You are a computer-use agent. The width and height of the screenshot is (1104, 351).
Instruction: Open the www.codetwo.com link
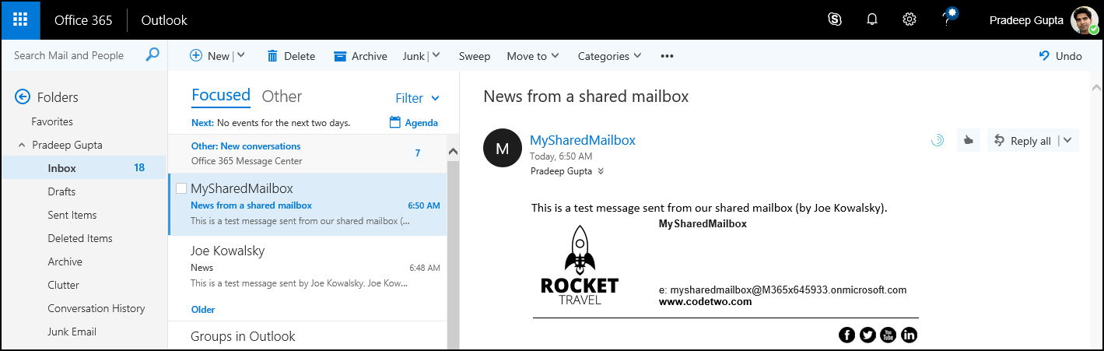(705, 302)
